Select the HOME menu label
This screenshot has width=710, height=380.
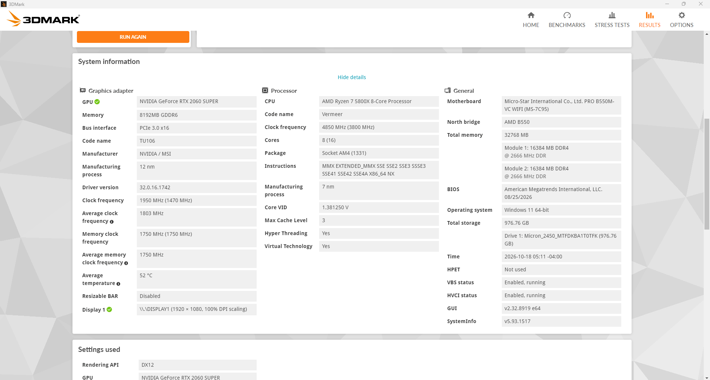531,25
